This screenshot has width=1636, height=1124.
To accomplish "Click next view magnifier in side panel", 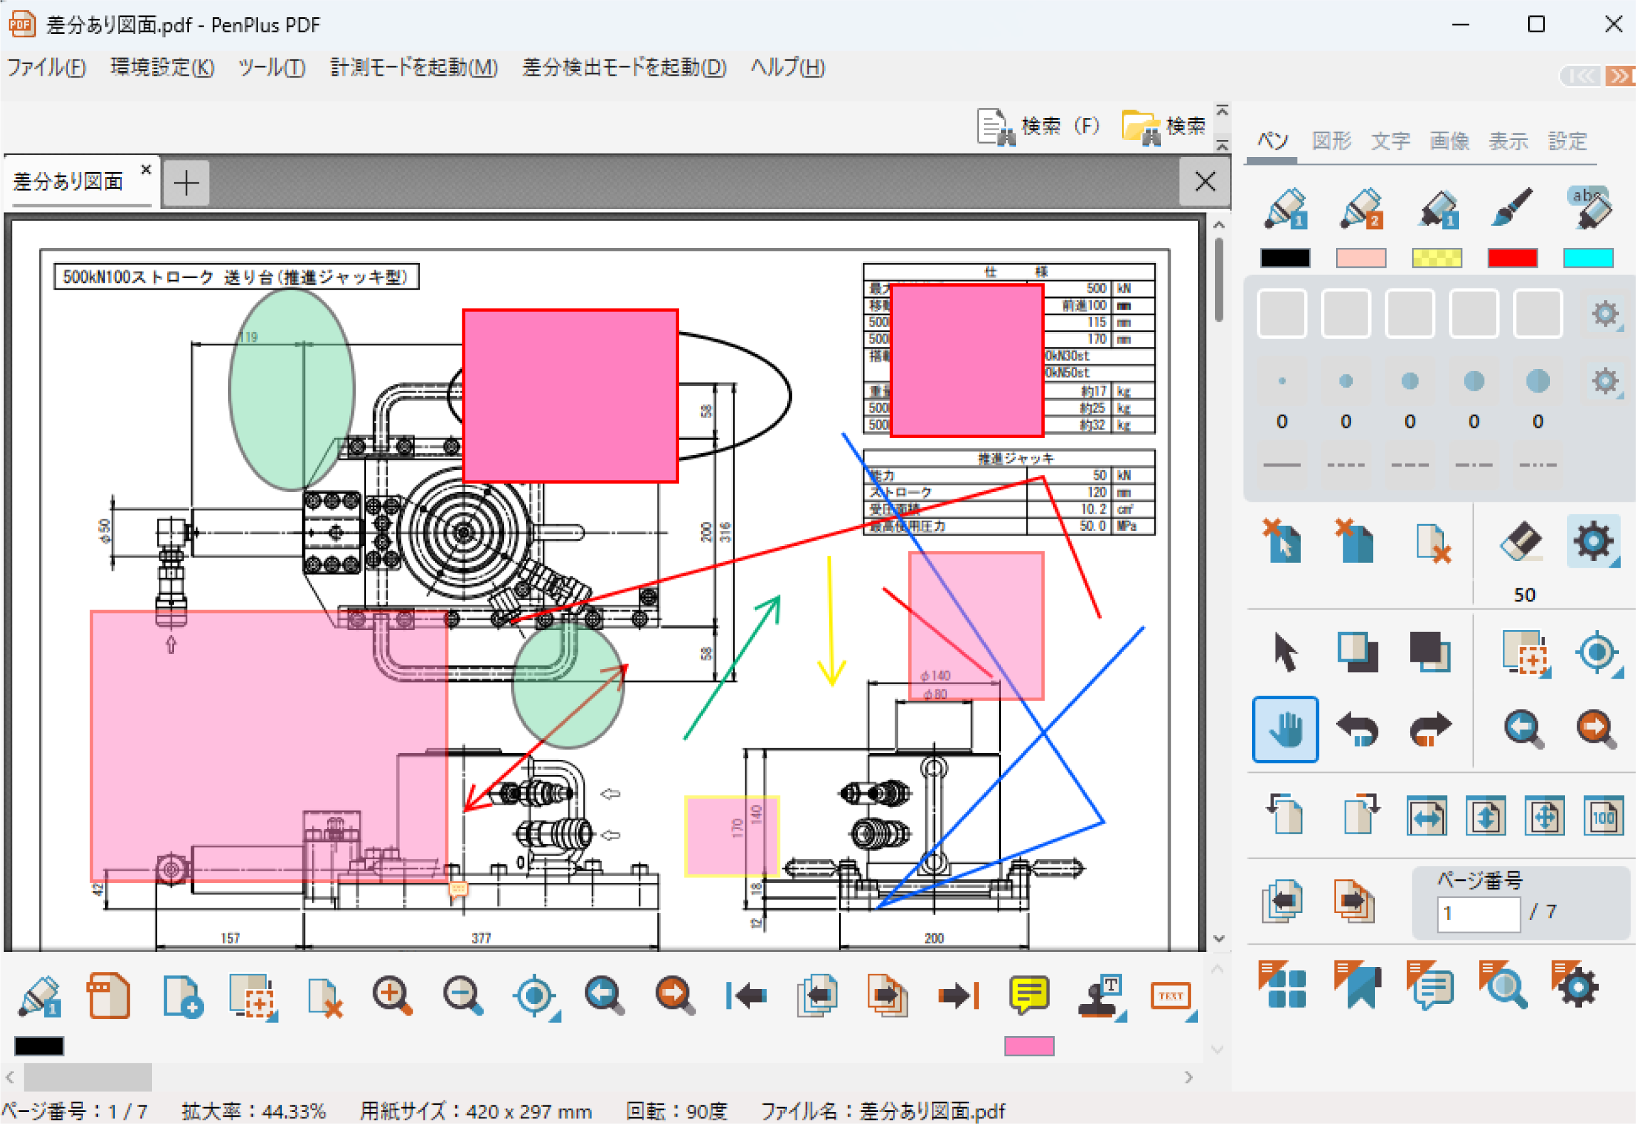I will tap(1596, 730).
